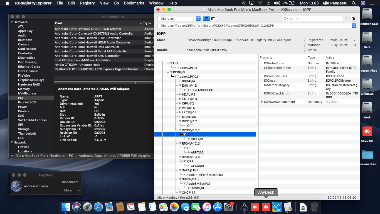Collapse the Network section in System Information
Image resolution: width=380 pixels, height=214 pixels.
click(12, 142)
